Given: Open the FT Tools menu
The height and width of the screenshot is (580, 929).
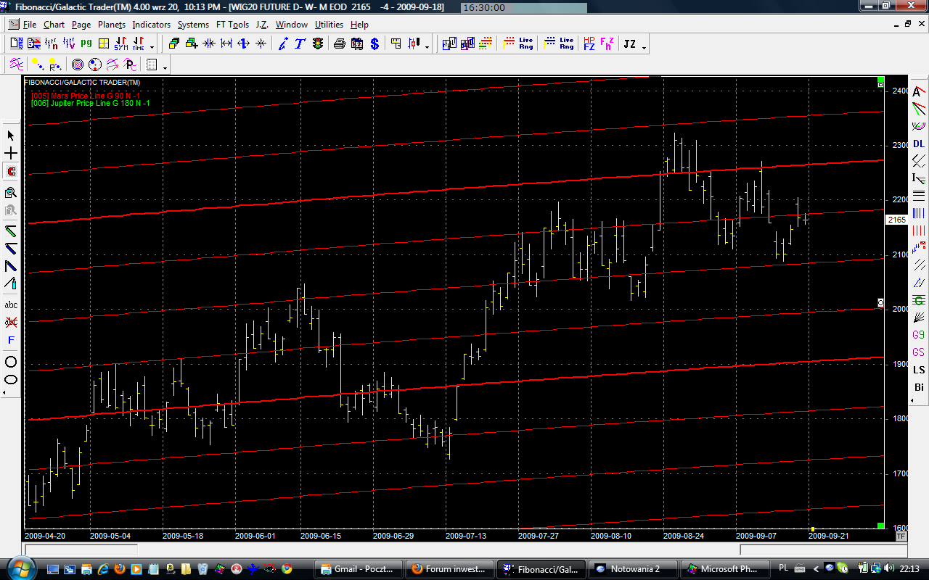Looking at the screenshot, I should coord(232,25).
